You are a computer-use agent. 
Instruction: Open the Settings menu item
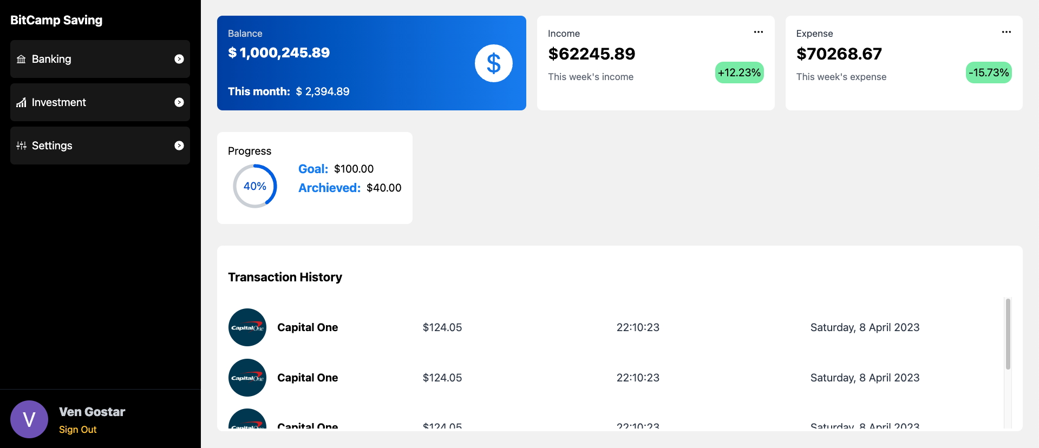click(x=100, y=146)
